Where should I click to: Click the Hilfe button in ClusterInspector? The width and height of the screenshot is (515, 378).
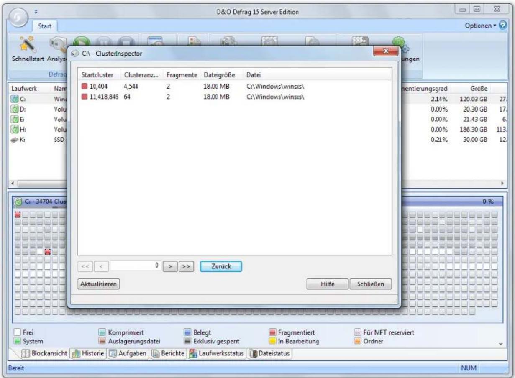point(327,284)
